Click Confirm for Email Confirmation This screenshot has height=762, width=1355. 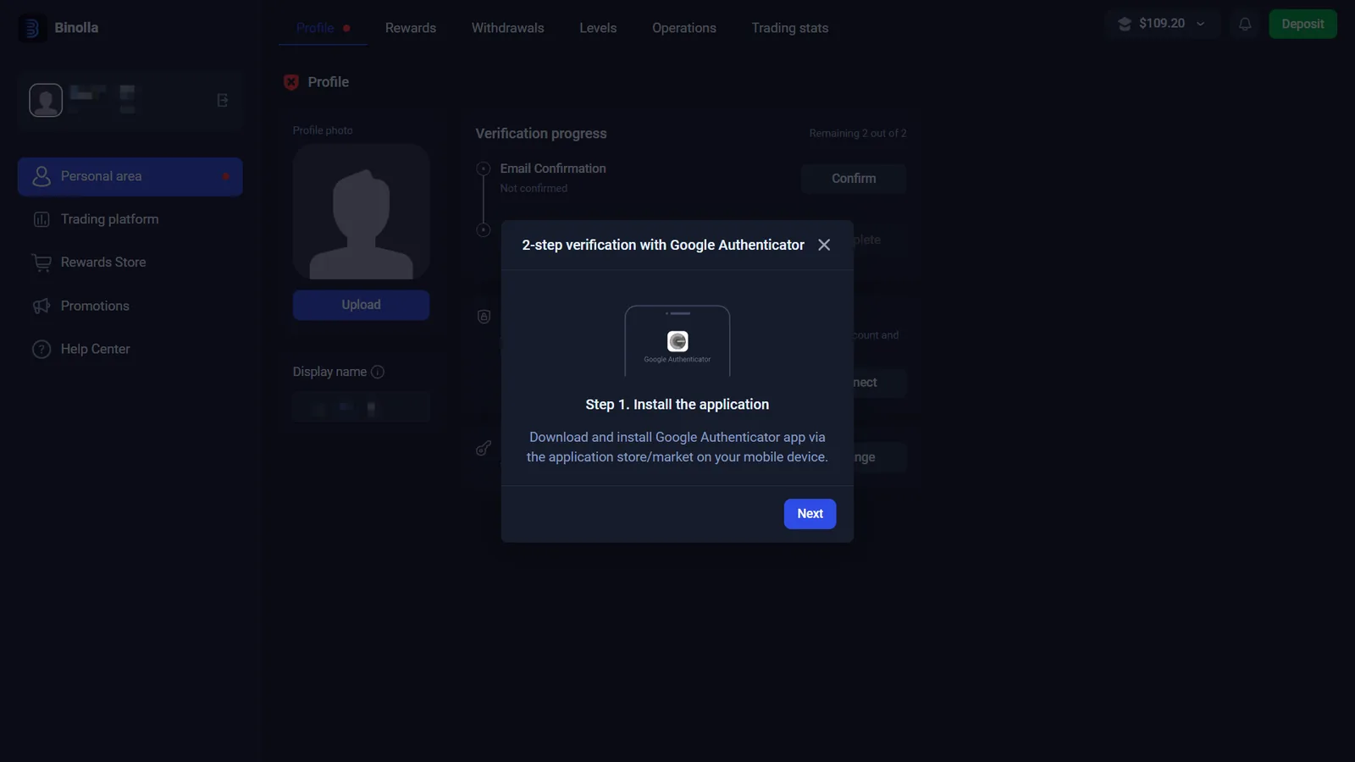(854, 179)
